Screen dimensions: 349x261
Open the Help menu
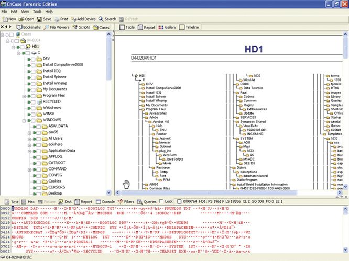pyautogui.click(x=49, y=12)
